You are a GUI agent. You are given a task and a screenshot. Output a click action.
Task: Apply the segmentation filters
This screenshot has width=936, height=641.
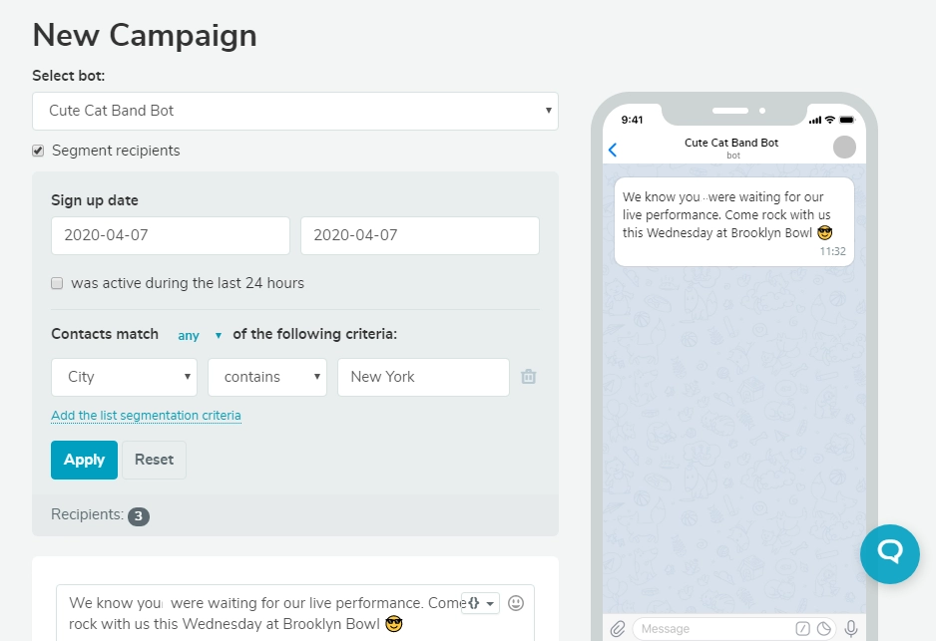click(84, 460)
